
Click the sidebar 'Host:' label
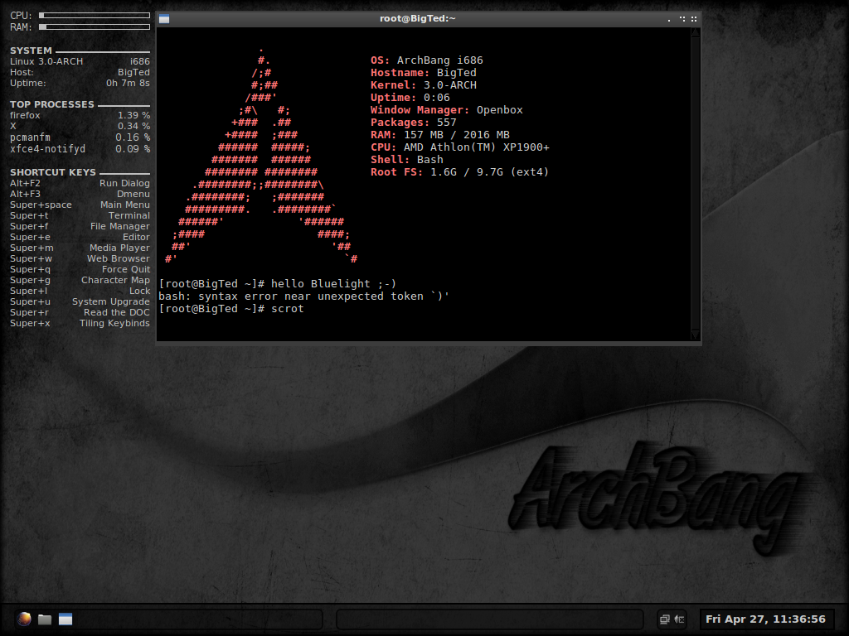click(22, 73)
